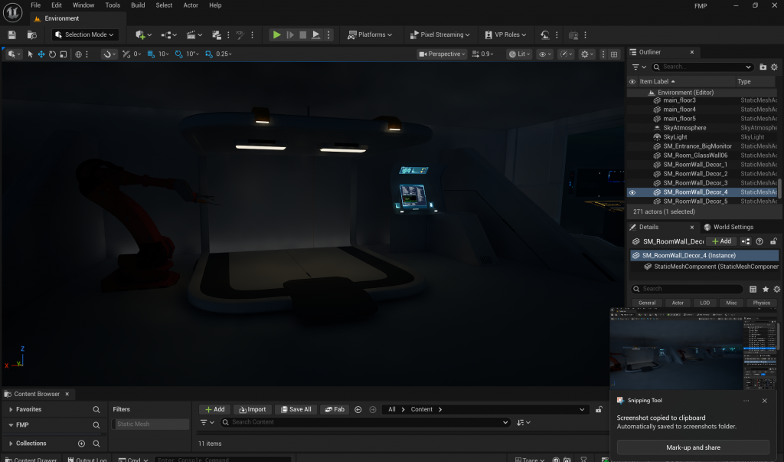Open the Selection Mode dropdown
Viewport: 784px width, 462px height.
pyautogui.click(x=84, y=34)
